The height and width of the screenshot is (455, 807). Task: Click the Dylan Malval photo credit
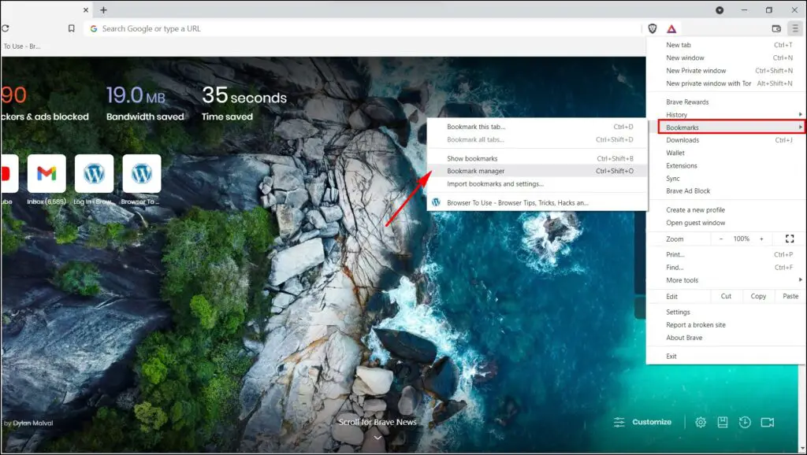[33, 424]
